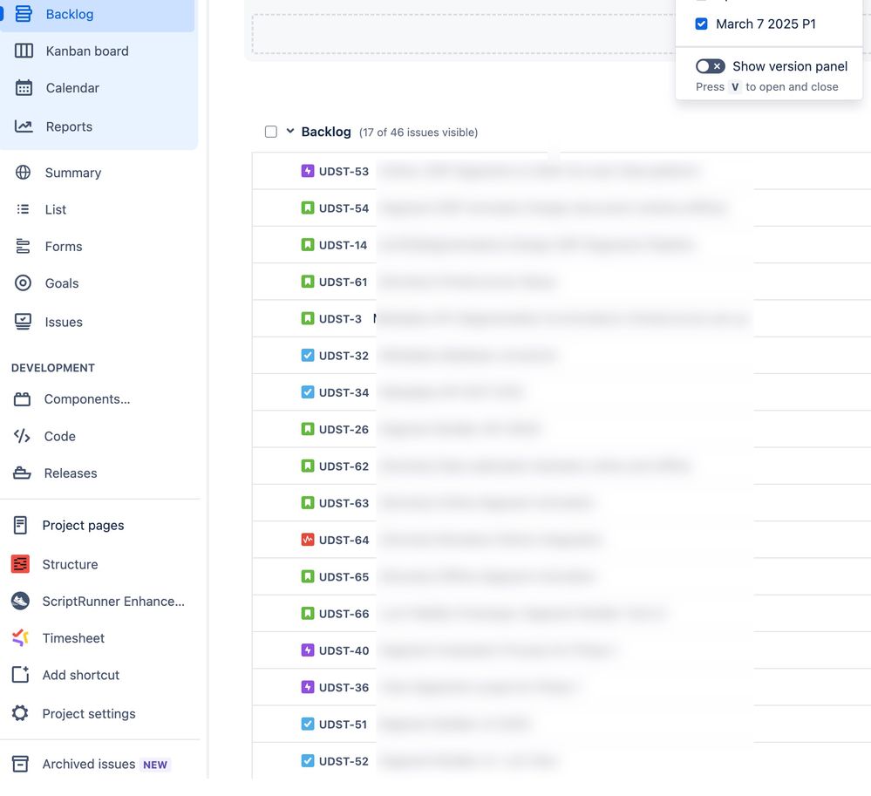Open issue key UDST-26
Viewport: 871px width, 796px height.
click(x=344, y=429)
